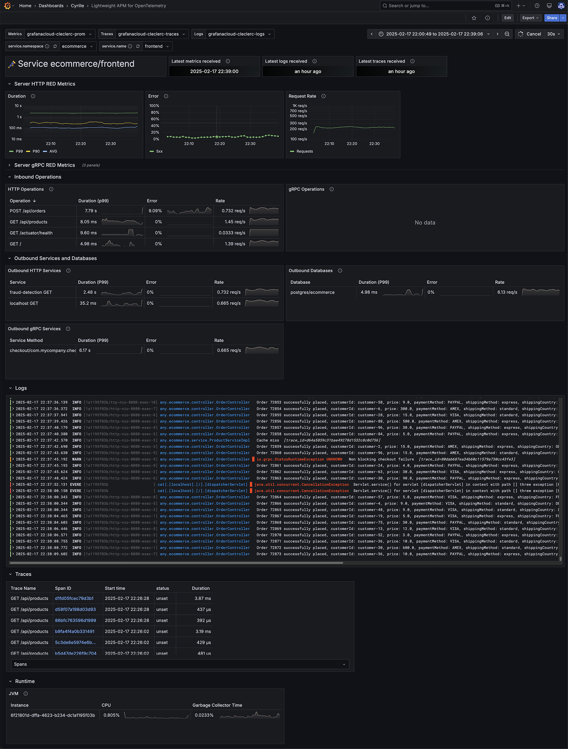Click the Edit dashboard button
The width and height of the screenshot is (568, 749).
pos(507,18)
